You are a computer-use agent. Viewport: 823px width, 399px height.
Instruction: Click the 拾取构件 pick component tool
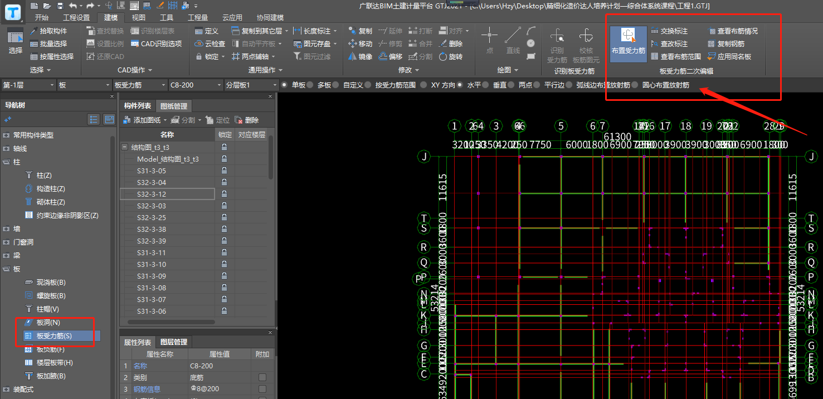click(48, 31)
